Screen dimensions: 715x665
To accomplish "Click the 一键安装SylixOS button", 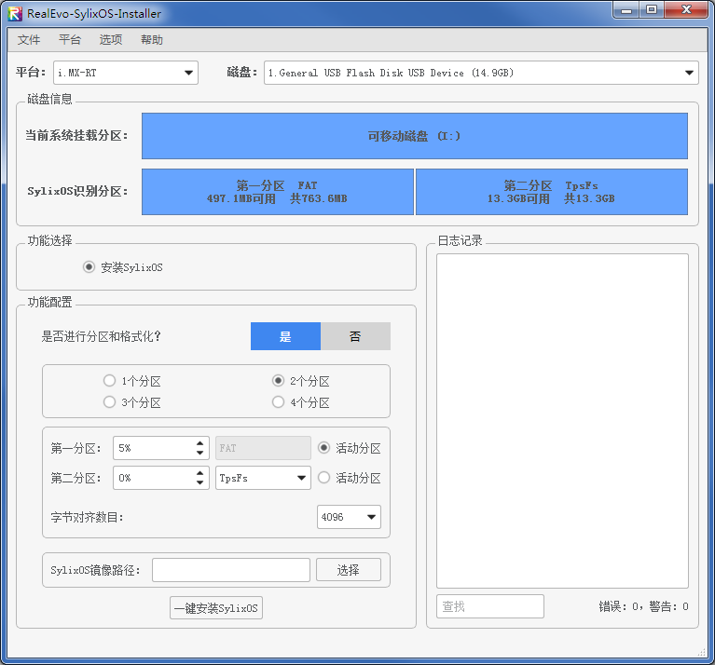I will coord(216,608).
